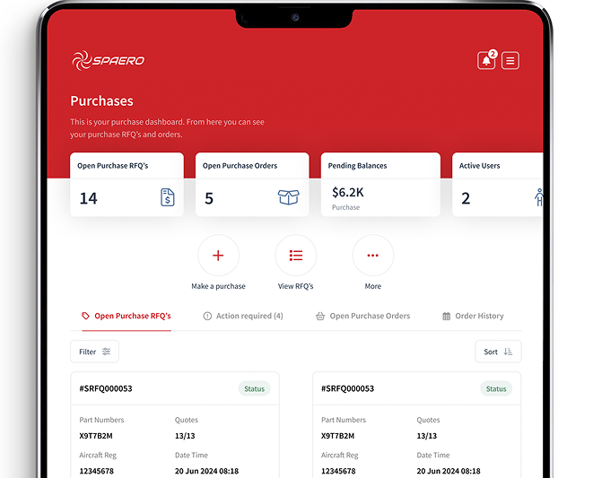This screenshot has width=593, height=478.
Task: Switch to the Order History tab
Action: [x=473, y=316]
